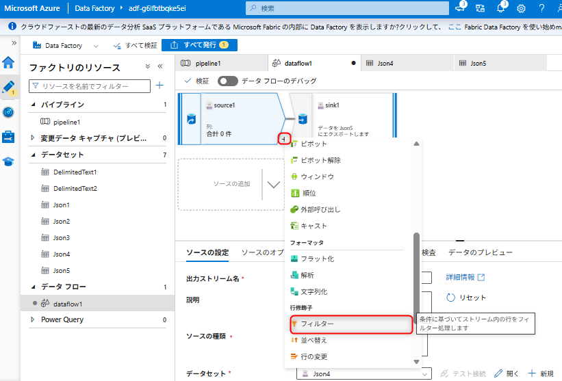Open the Monitor gauge icon in sidebar
The height and width of the screenshot is (381, 562).
click(8, 112)
